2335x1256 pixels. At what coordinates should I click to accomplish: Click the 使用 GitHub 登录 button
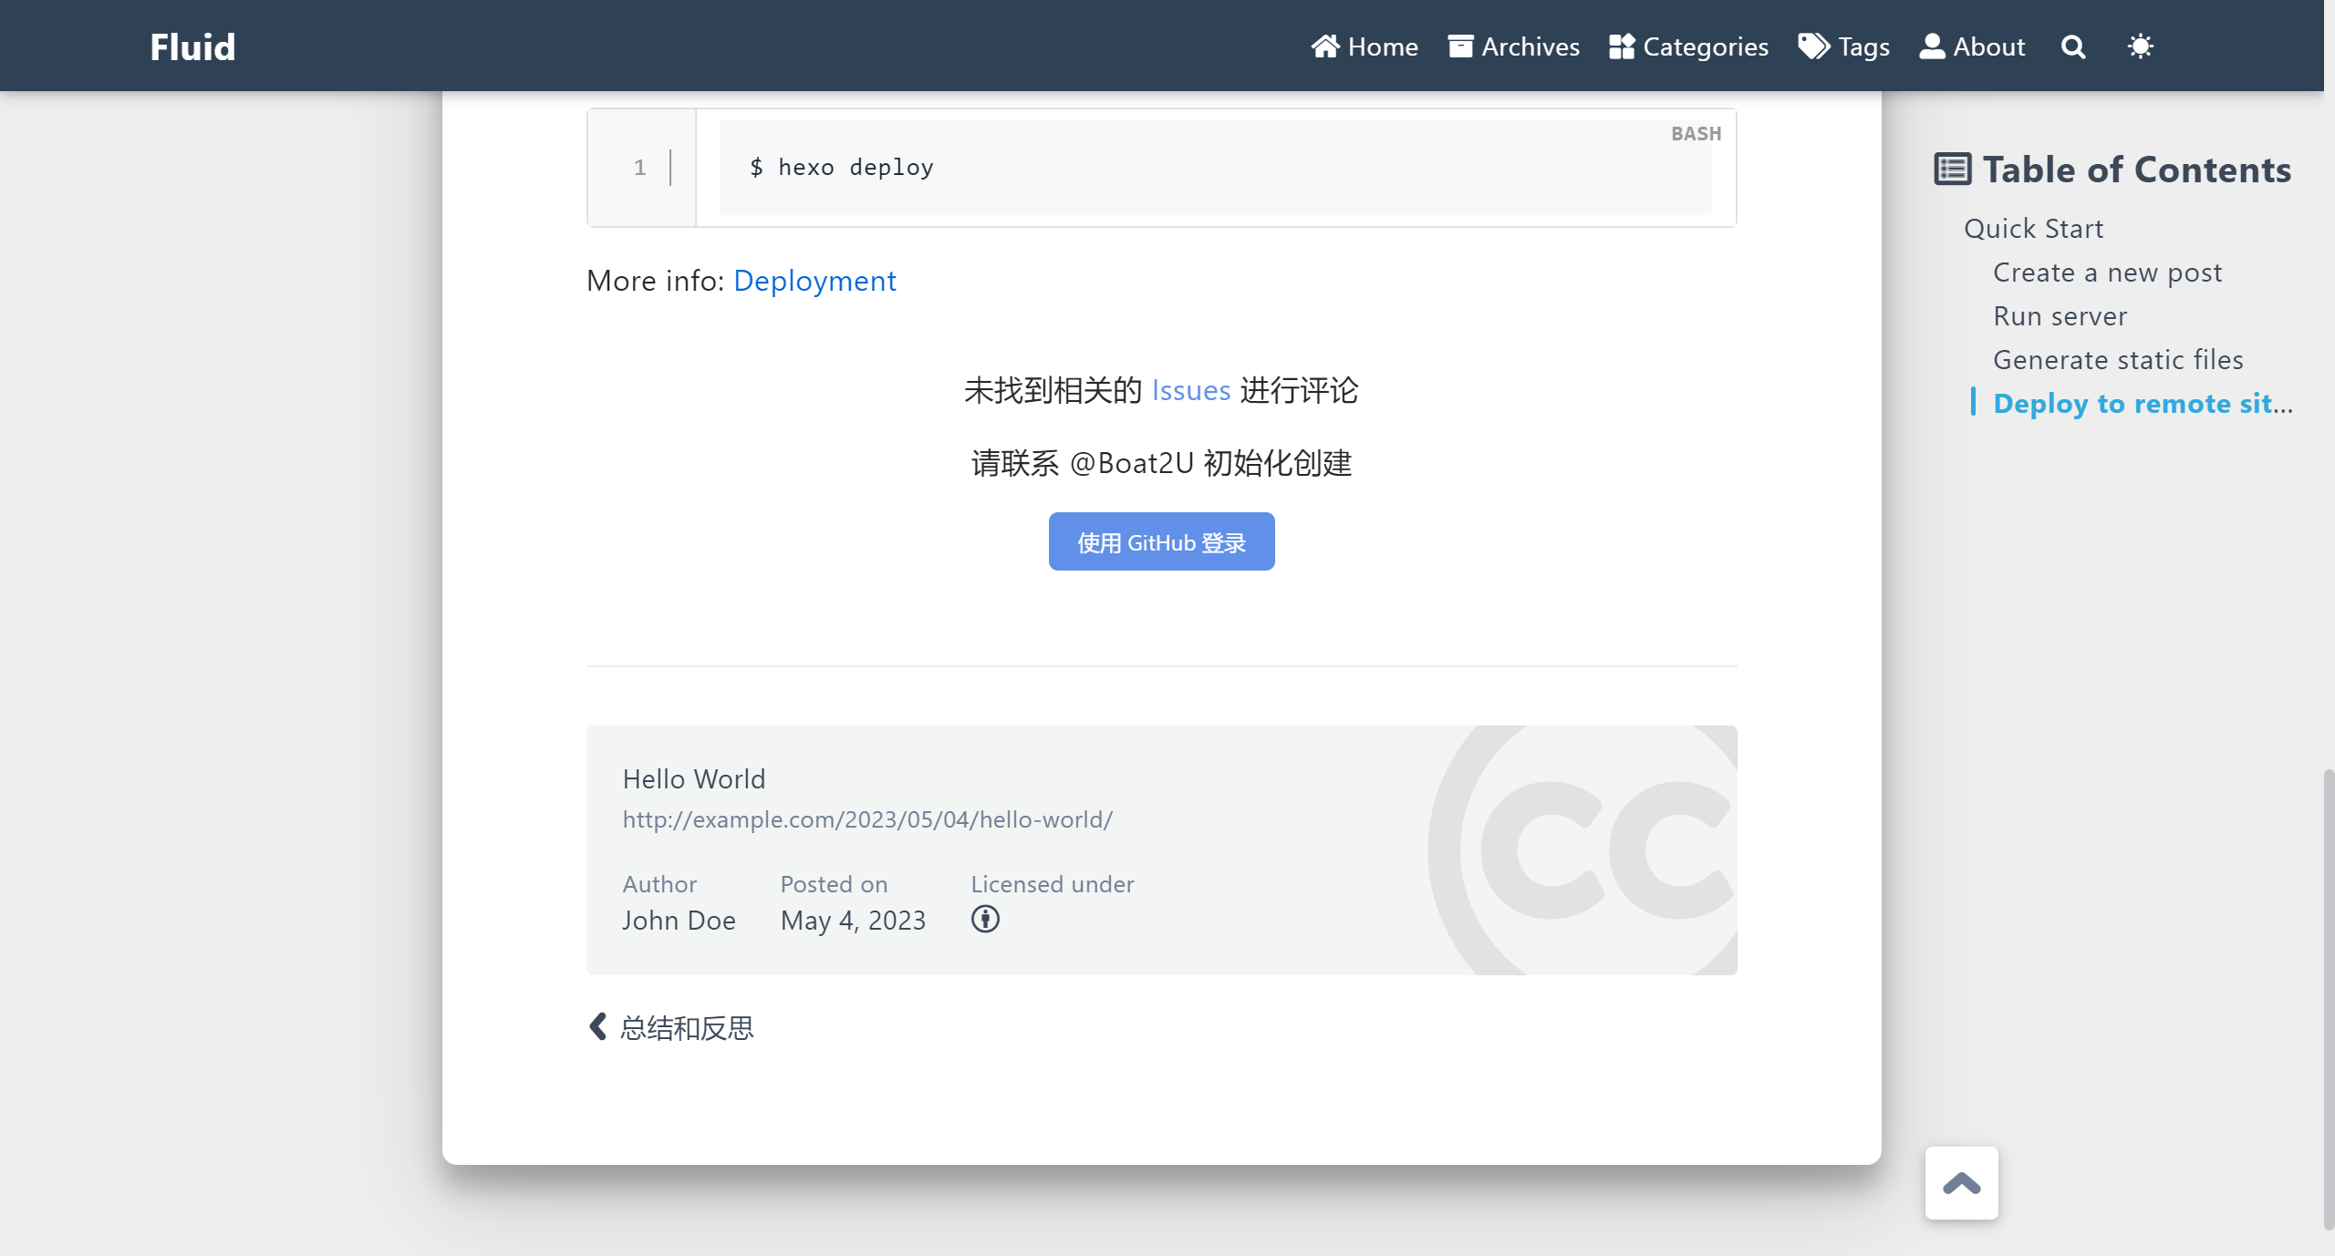(x=1160, y=541)
